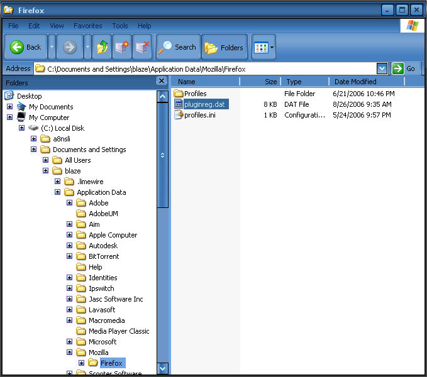The height and width of the screenshot is (377, 427).
Task: Open the File menu
Action: point(13,26)
